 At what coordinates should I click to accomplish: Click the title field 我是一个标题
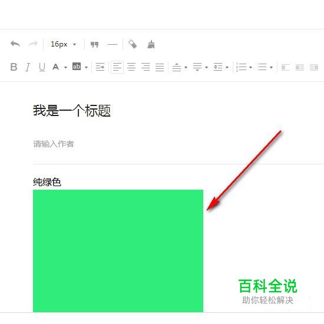pyautogui.click(x=72, y=111)
